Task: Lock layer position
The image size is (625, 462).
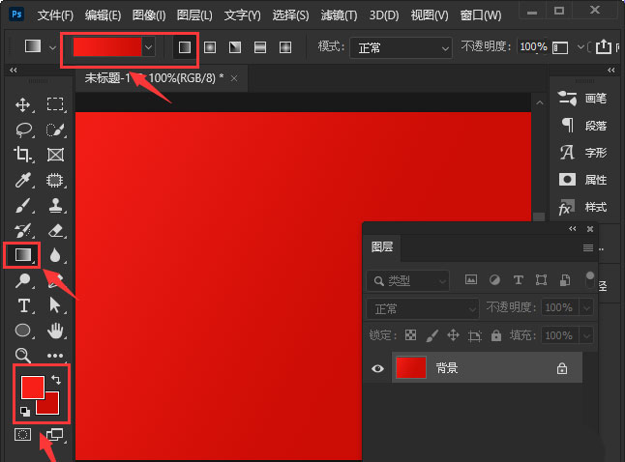Action: click(x=453, y=335)
